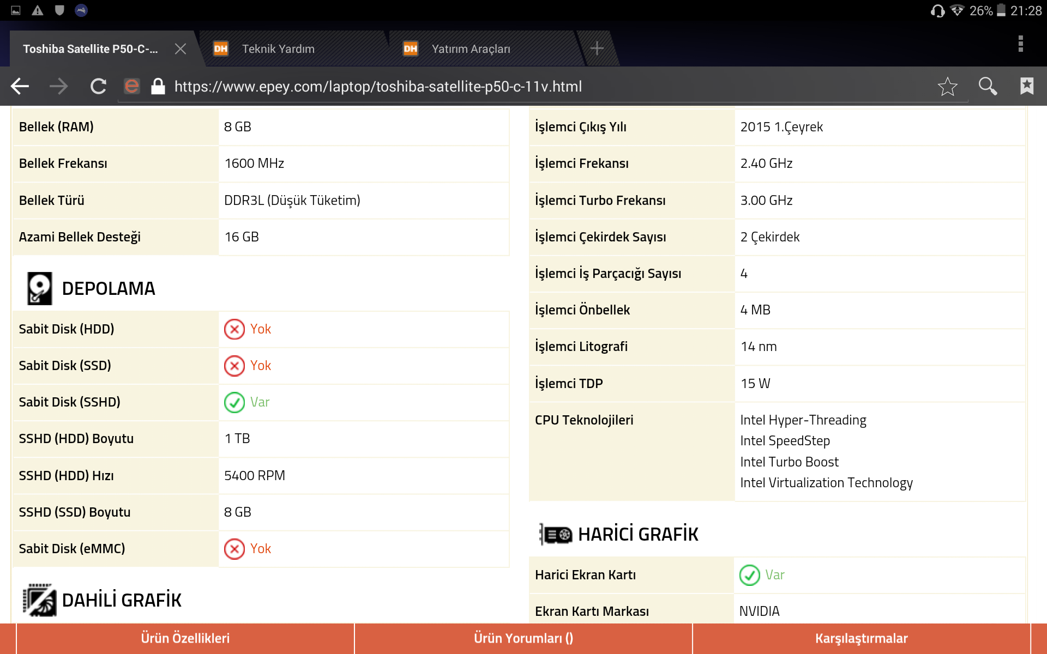This screenshot has height=654, width=1047.
Task: Tap the HARİCİ GRAFİK section heading
Action: (x=638, y=534)
